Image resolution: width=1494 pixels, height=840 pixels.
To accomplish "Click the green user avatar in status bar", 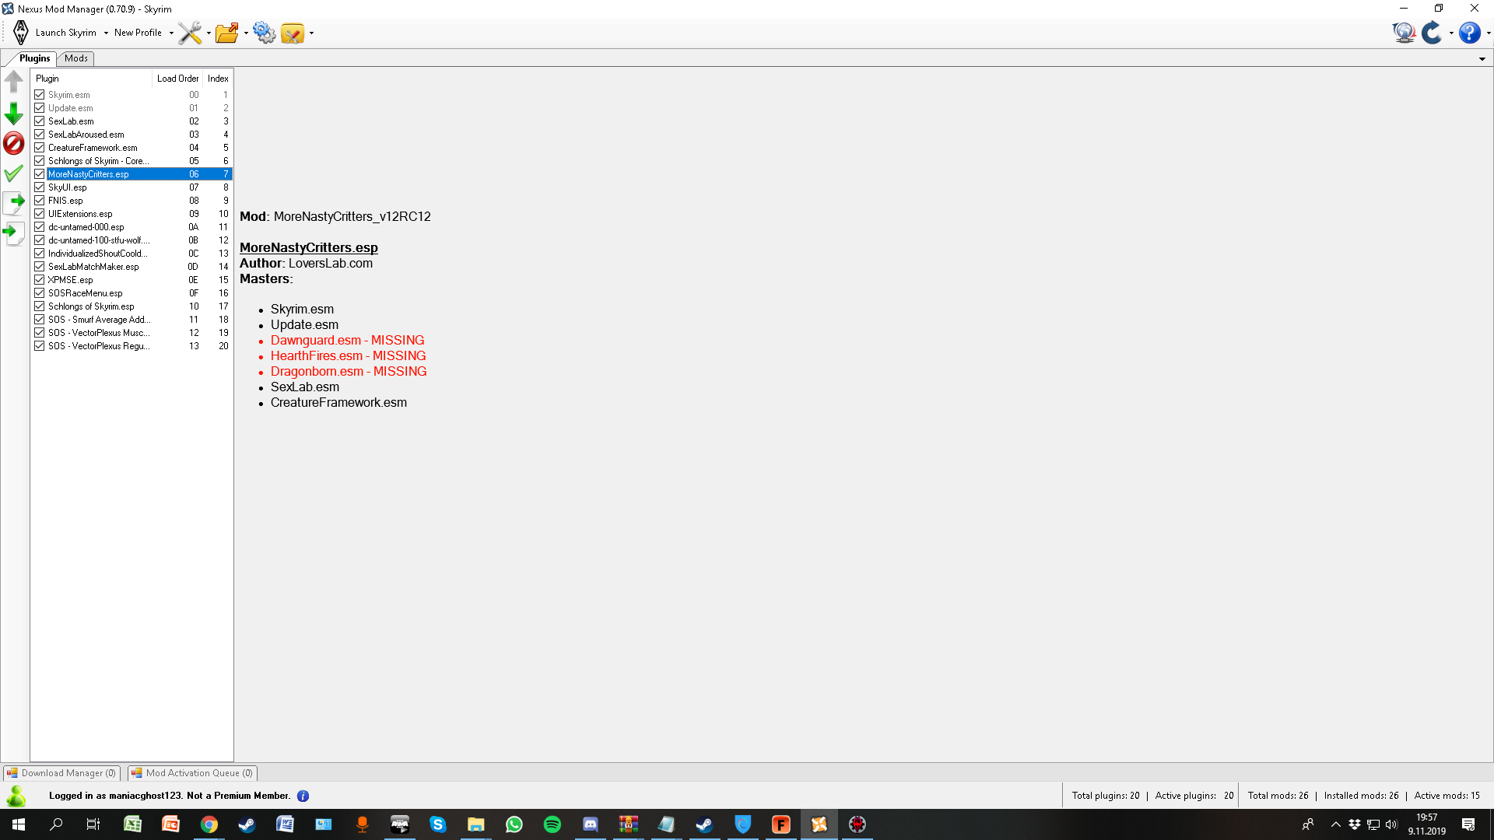I will (16, 796).
